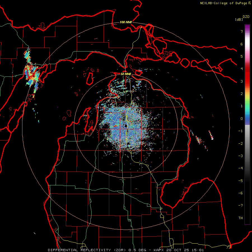This screenshot has height=252, width=252.
Task: Click the KAPX 20 OCT 25 15:01 timestamp
Action: click(179, 250)
